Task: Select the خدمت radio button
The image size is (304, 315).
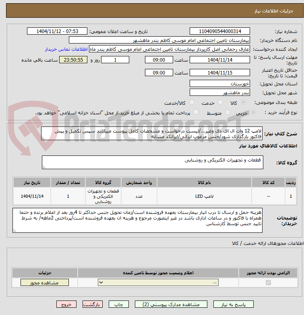Action: coord(221,102)
